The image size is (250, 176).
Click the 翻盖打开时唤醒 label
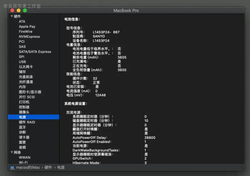pyautogui.click(x=86, y=129)
